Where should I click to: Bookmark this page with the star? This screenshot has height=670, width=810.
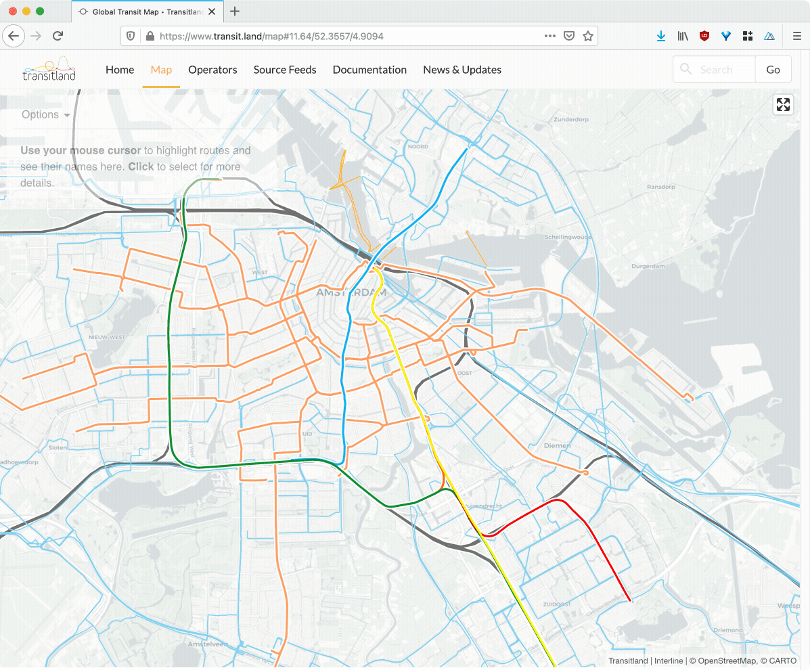(588, 36)
